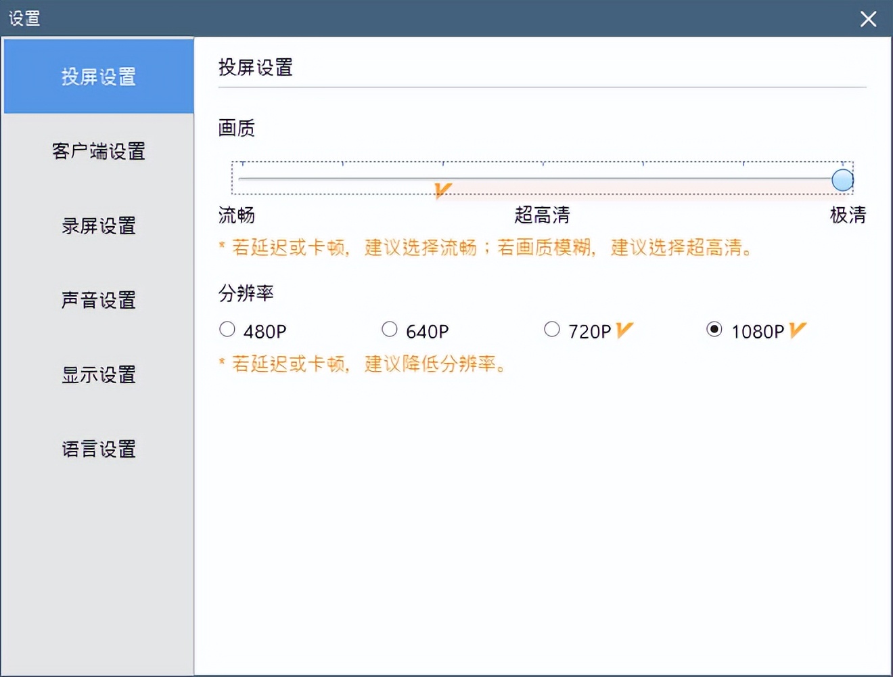
Task: Open the 语言设置 language settings
Action: [98, 449]
